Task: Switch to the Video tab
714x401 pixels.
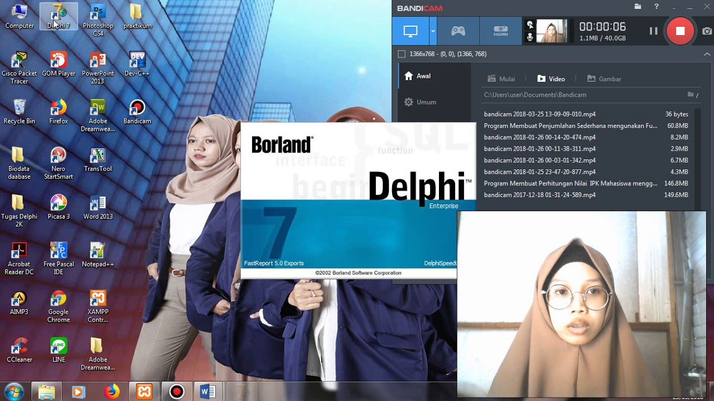Action: (551, 79)
